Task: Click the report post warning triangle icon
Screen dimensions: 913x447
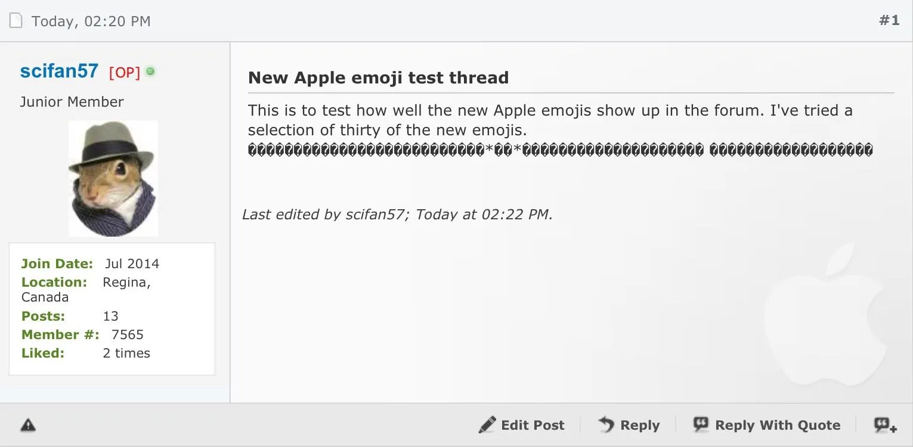Action: point(28,425)
